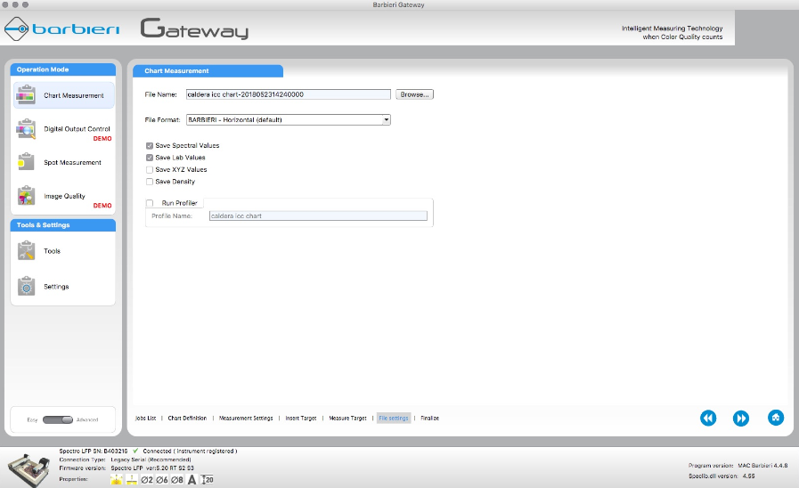Click 'Legacy Serial (Recommended)' connection text

(x=151, y=460)
